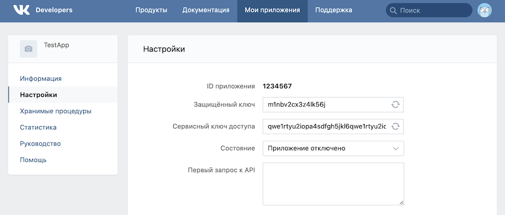The width and height of the screenshot is (505, 215).
Task: Click the Сервисный ключ доступа input field
Action: [x=333, y=127]
